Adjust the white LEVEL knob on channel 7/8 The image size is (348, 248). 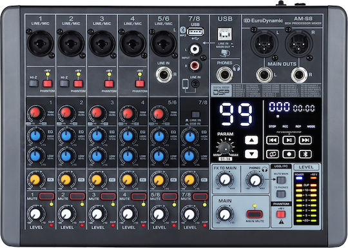pos(189,214)
